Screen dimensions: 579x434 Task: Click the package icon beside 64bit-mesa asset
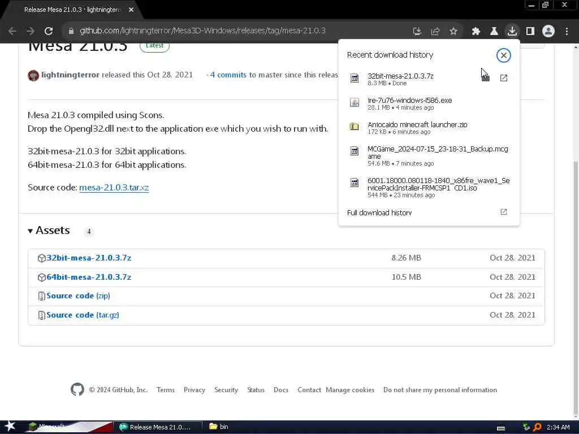coord(42,277)
